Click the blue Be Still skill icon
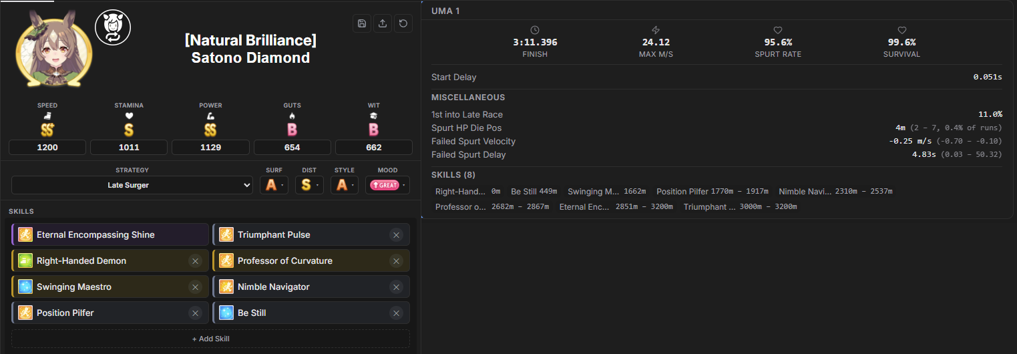1017x354 pixels. click(226, 313)
